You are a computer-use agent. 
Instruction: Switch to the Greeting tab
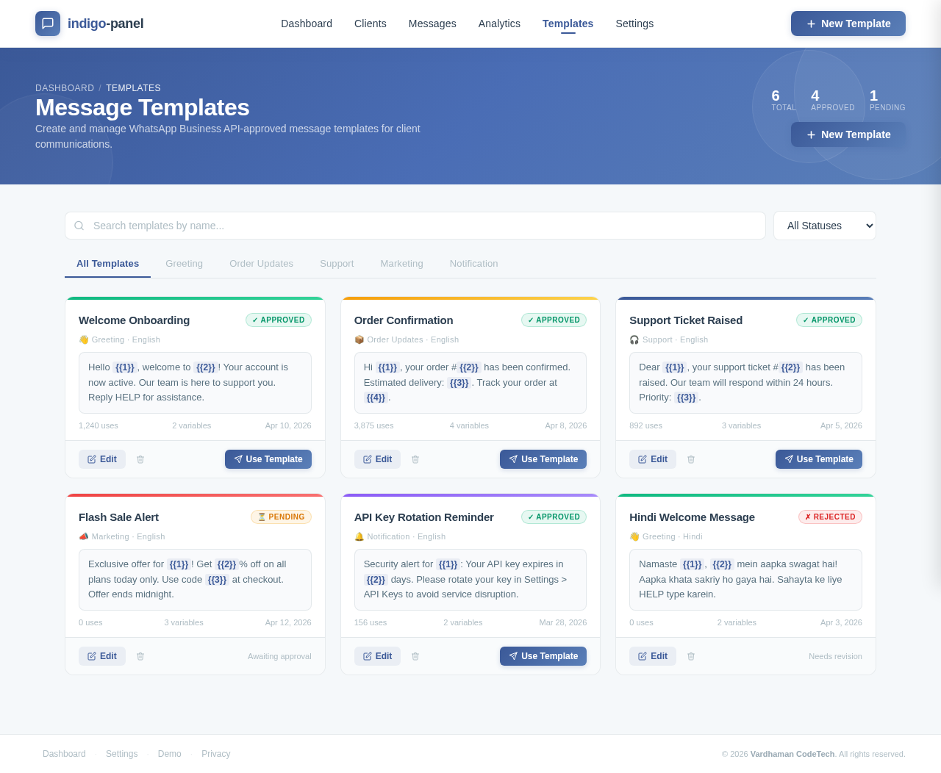pyautogui.click(x=184, y=264)
